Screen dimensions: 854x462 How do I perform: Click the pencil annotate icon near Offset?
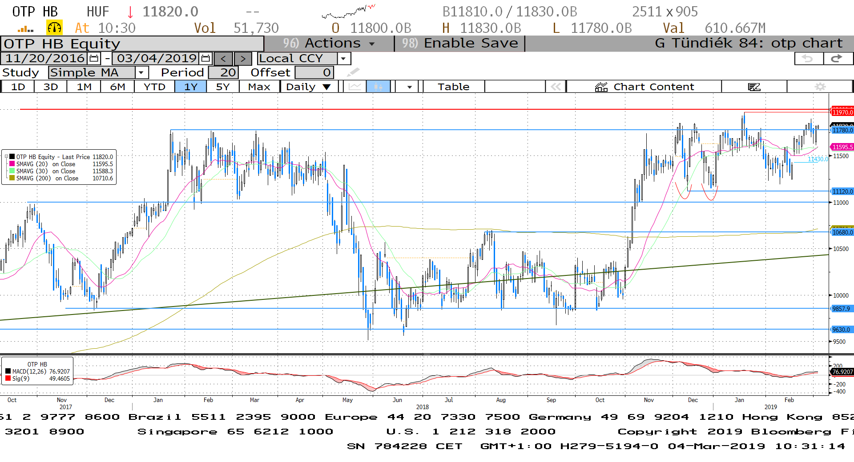pos(353,72)
